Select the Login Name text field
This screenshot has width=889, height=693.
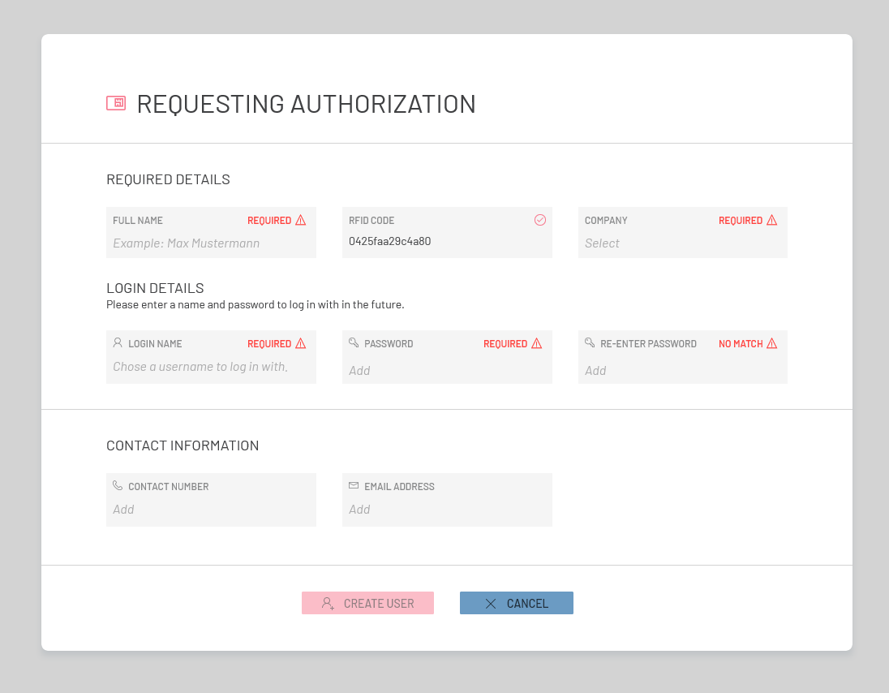[x=211, y=367]
